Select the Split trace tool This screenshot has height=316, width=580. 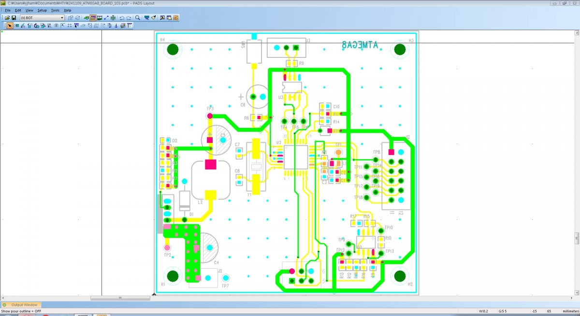(70, 26)
